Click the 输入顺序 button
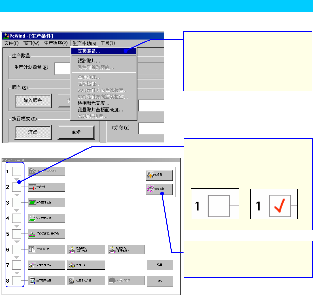Viewport: 313px width, 295px height. coord(33,101)
